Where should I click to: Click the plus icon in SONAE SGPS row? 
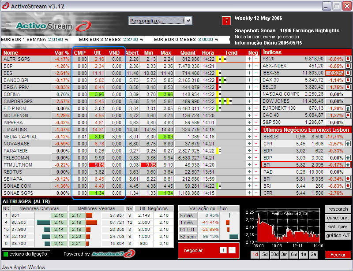[249, 193]
